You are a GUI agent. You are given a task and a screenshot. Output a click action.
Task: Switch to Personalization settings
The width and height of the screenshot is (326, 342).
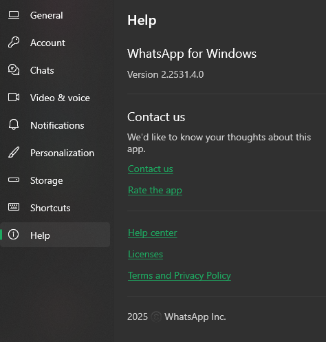(55, 153)
